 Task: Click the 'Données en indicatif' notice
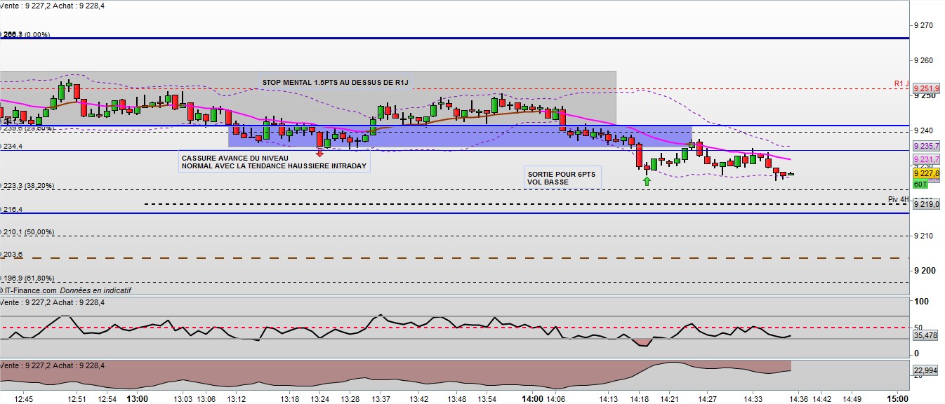pos(95,290)
